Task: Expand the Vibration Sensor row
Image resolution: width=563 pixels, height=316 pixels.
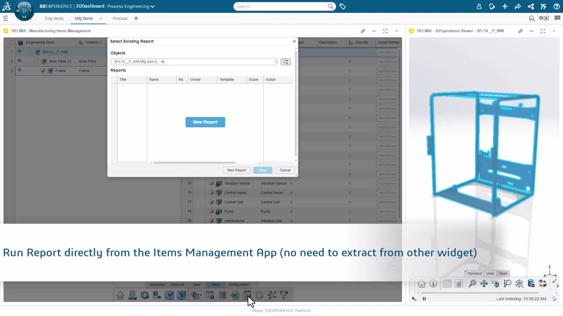Action: pyautogui.click(x=211, y=183)
